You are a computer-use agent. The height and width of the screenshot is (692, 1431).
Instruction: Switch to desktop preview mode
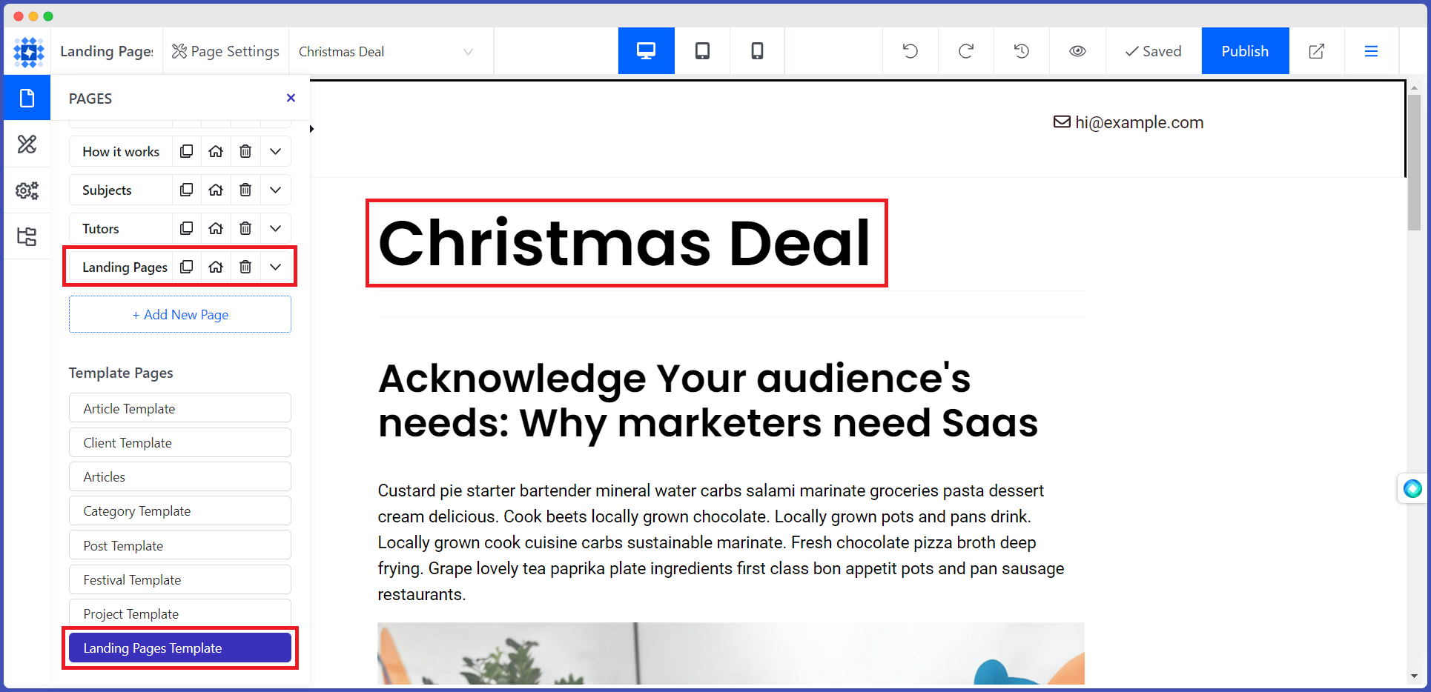[646, 51]
